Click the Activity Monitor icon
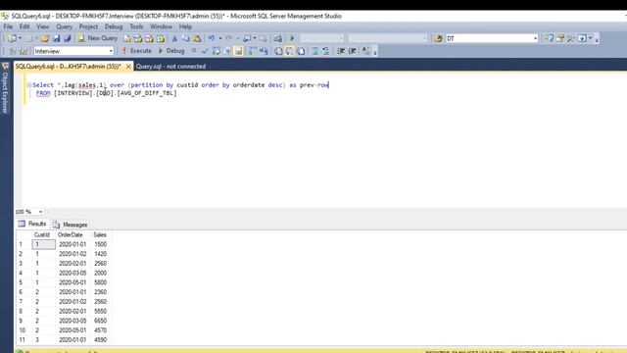The height and width of the screenshot is (353, 627). [x=278, y=38]
